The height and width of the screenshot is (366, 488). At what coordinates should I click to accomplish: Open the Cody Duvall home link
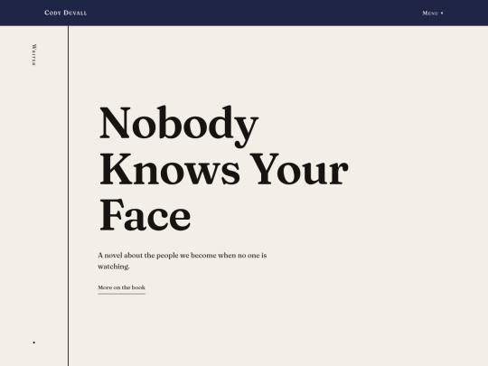(x=66, y=13)
